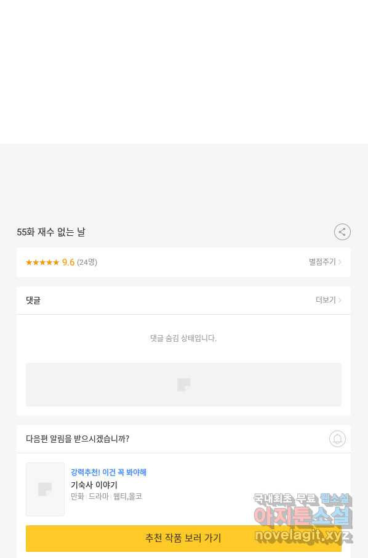This screenshot has width=368, height=558.
Task: Click the 9.6 rating score
Action: (x=68, y=262)
